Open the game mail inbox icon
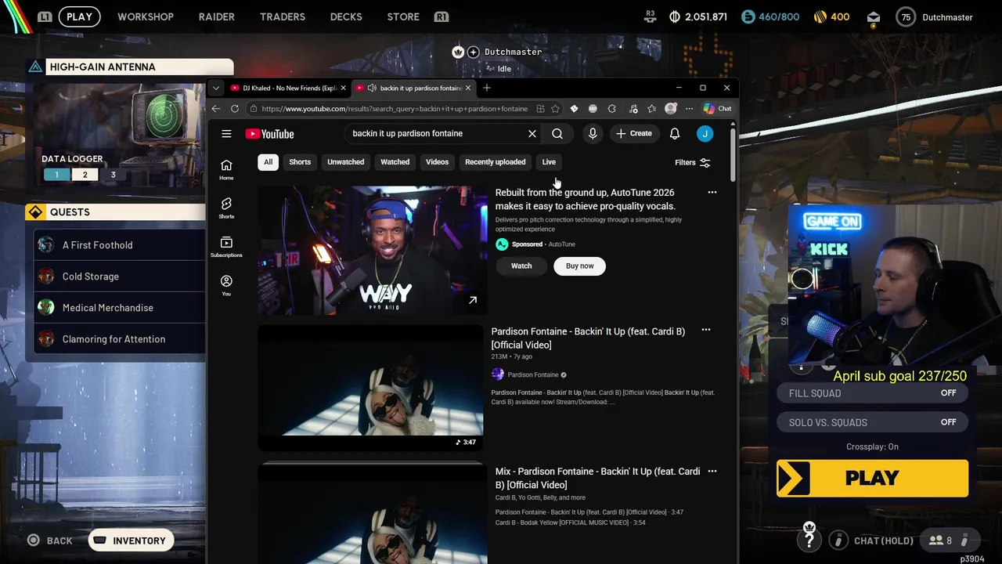This screenshot has width=1002, height=564. pyautogui.click(x=874, y=17)
